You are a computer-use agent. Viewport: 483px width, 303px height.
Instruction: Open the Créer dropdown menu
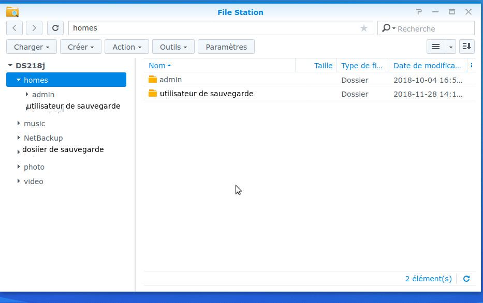pos(81,47)
